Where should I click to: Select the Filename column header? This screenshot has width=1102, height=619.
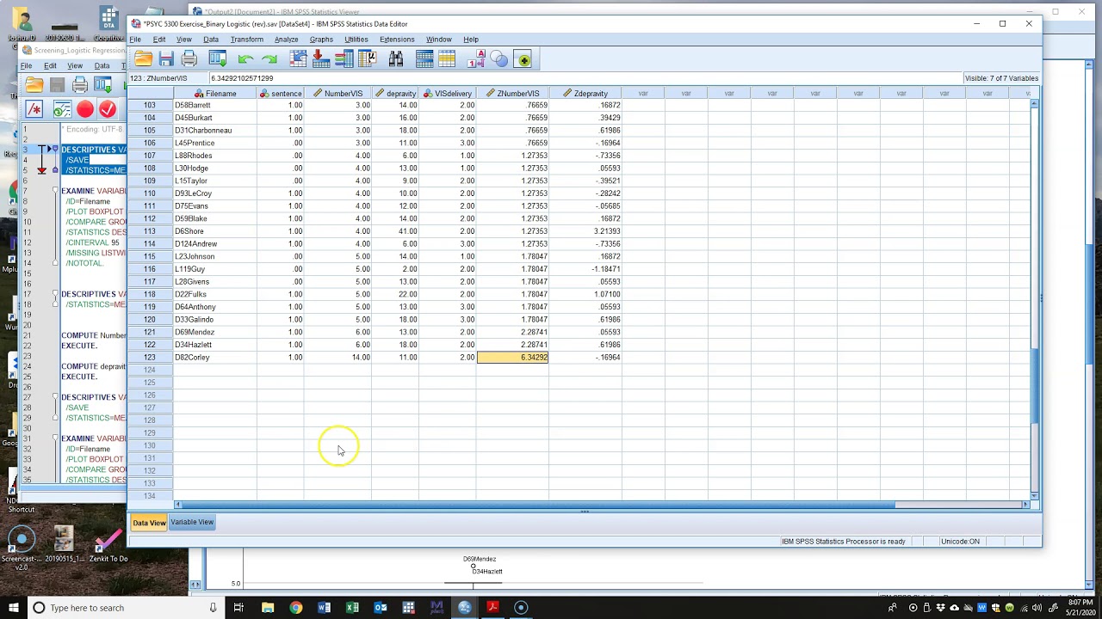pyautogui.click(x=215, y=94)
